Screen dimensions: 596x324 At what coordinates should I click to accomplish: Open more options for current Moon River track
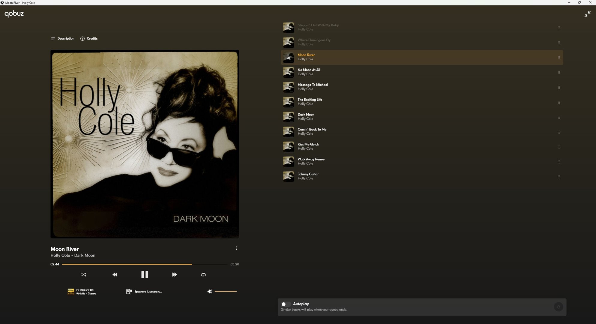236,248
